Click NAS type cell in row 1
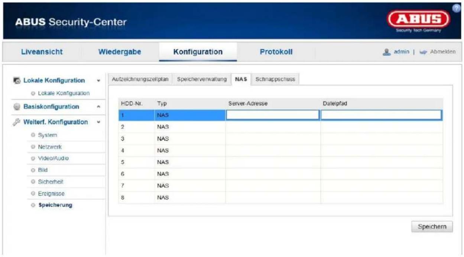Viewport: 464px width, 257px height. (190, 115)
